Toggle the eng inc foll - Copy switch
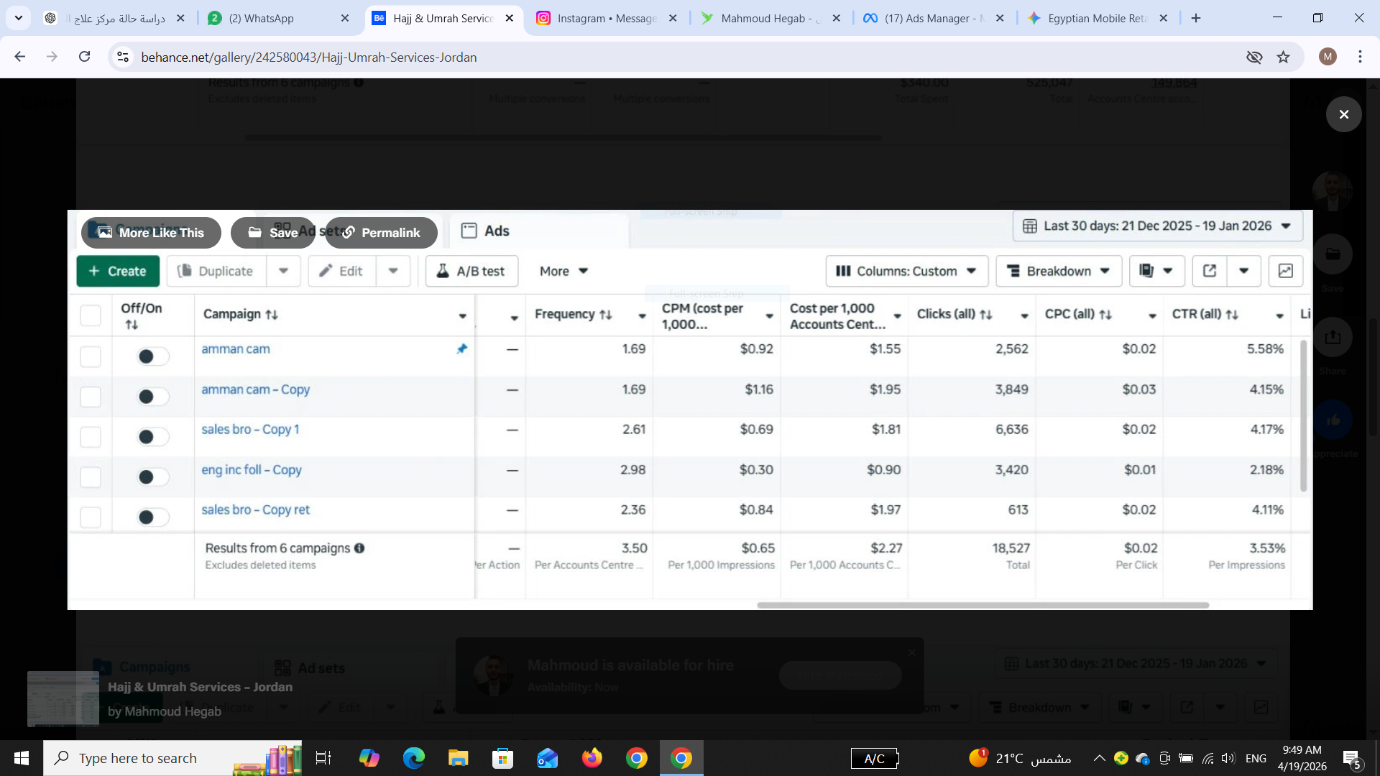This screenshot has width=1380, height=776. (152, 477)
